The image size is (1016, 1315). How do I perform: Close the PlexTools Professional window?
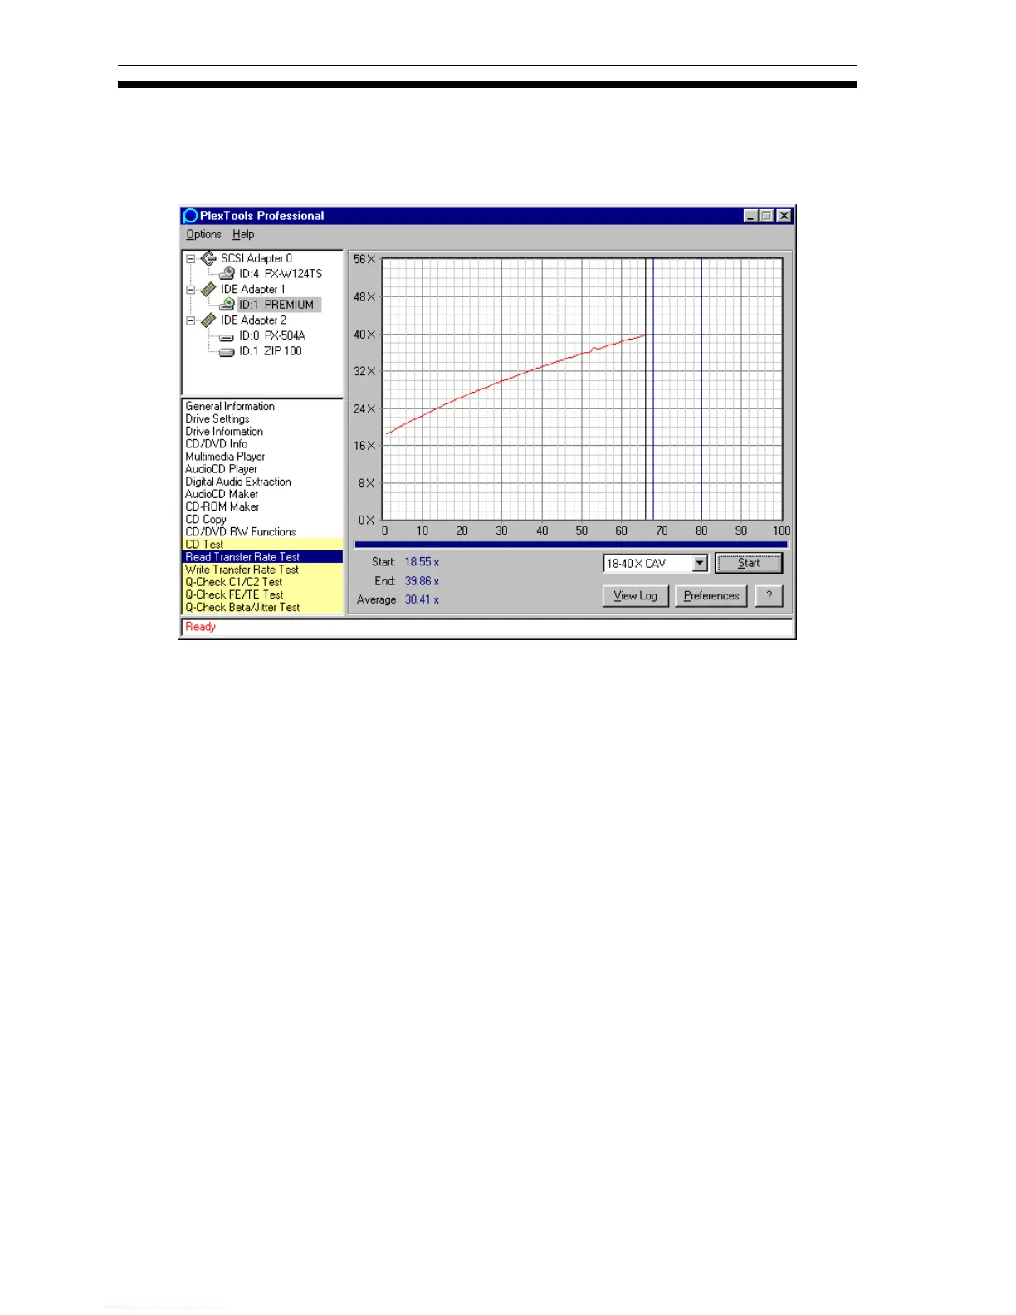click(x=784, y=216)
